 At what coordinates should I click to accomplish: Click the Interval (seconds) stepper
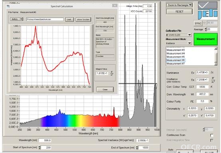click(203, 129)
